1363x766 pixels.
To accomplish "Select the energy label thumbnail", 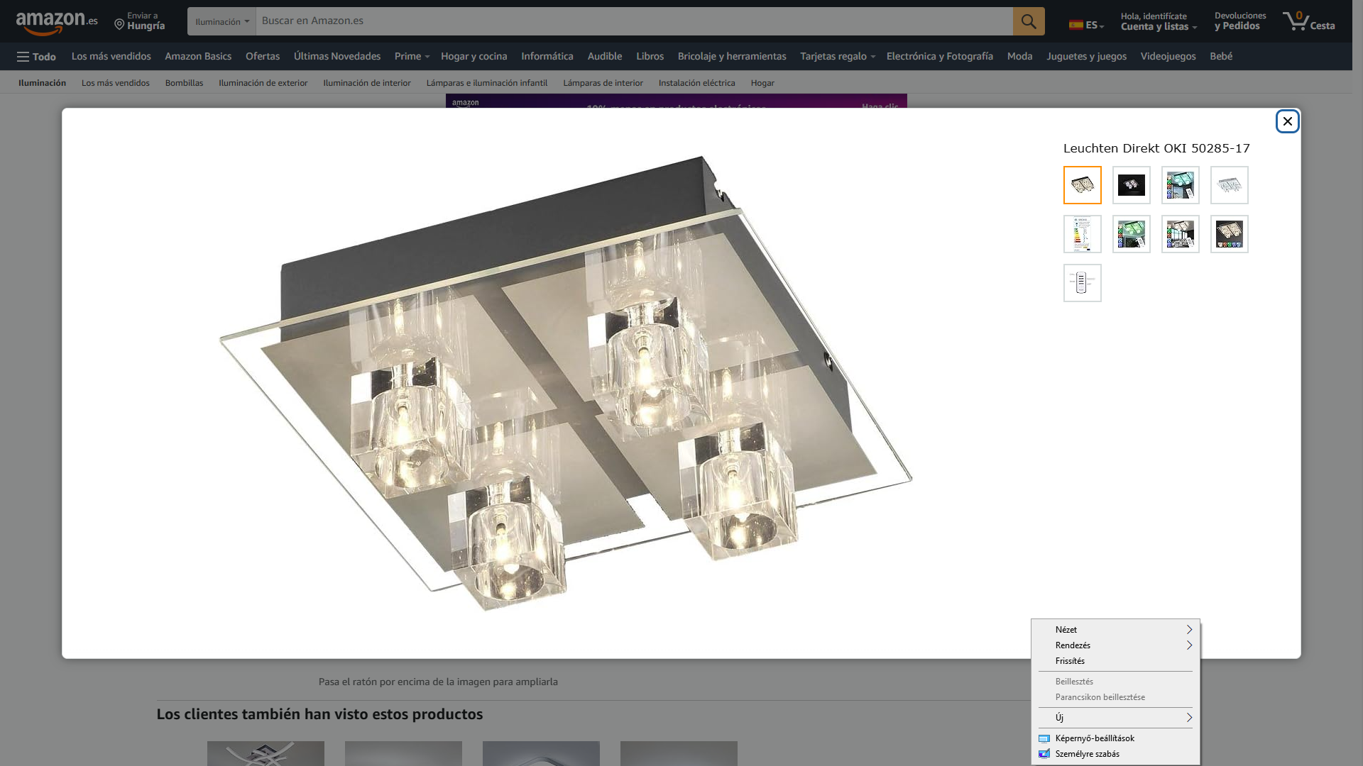I will coord(1083,234).
